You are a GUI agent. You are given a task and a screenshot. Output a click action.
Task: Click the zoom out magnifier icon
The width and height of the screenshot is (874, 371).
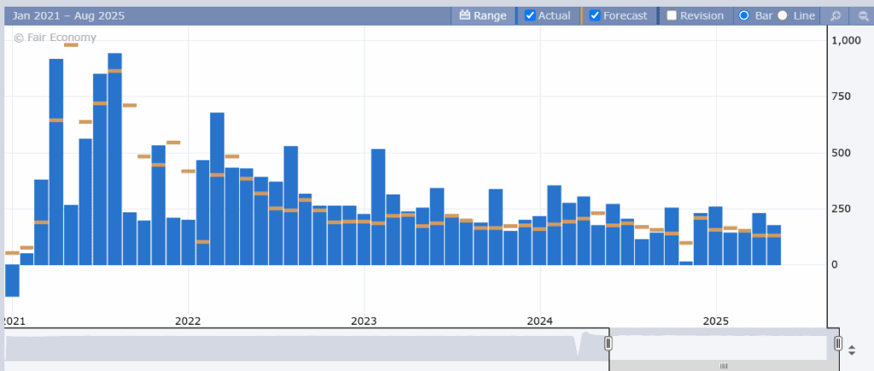pyautogui.click(x=862, y=15)
